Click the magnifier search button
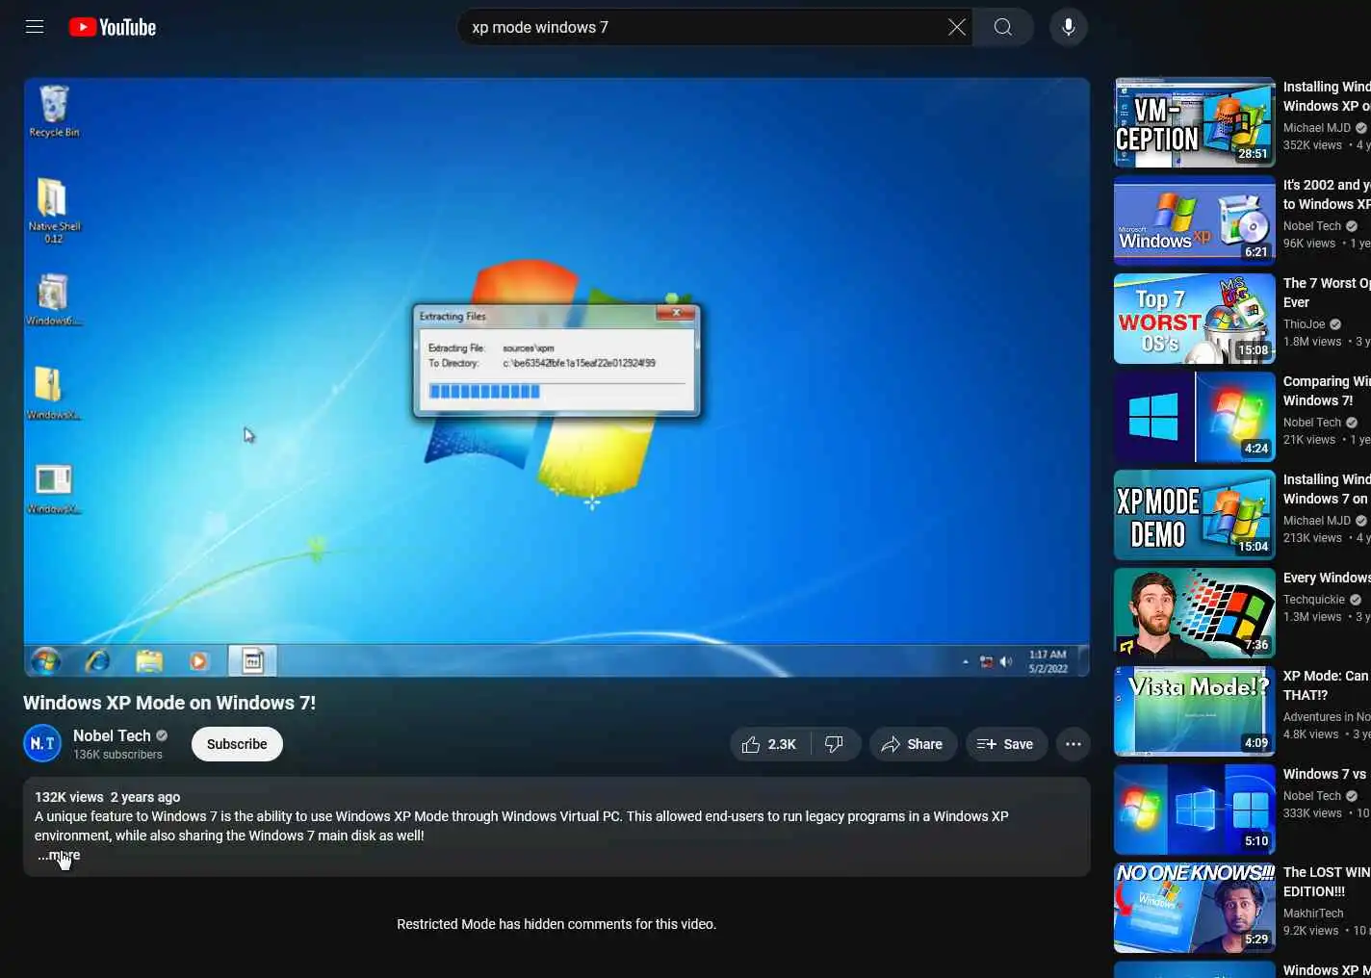The width and height of the screenshot is (1371, 978). [1003, 27]
